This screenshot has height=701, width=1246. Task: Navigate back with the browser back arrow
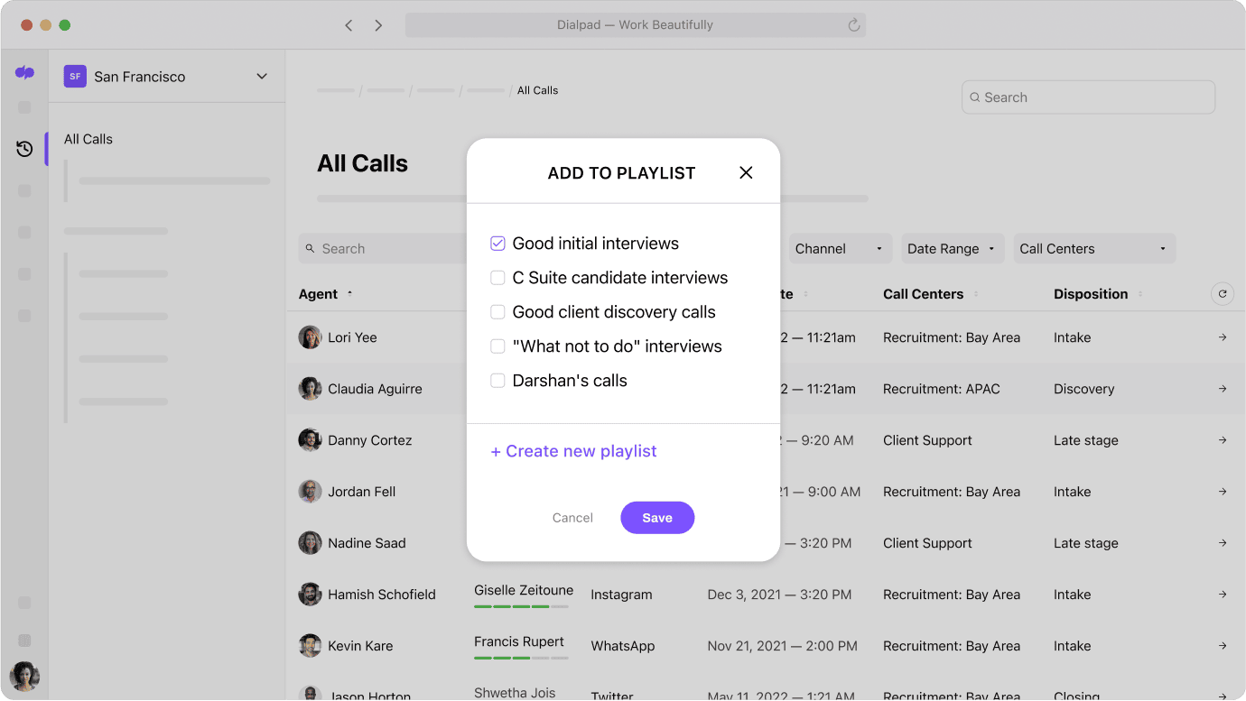[349, 25]
